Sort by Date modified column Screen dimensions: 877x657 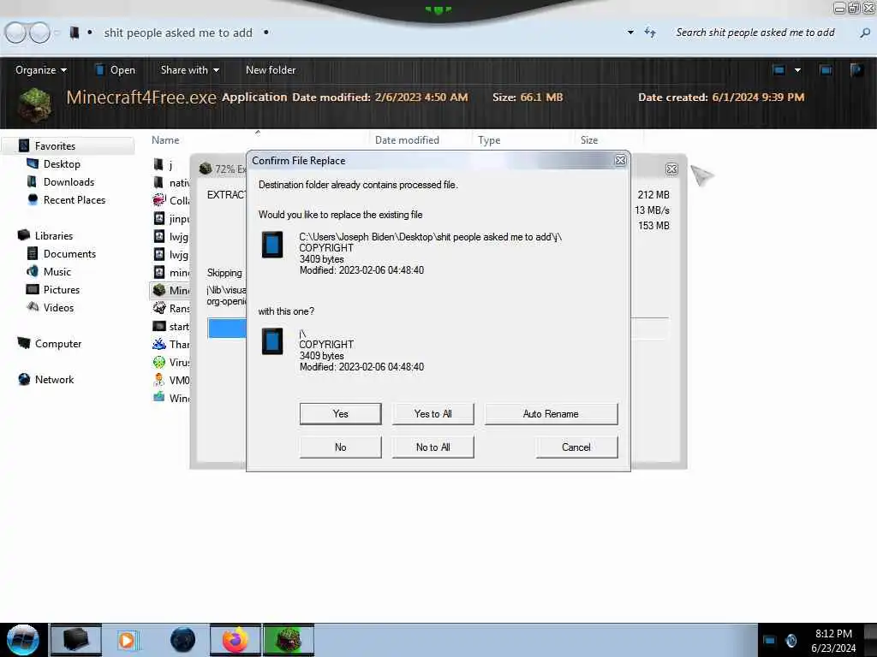407,140
